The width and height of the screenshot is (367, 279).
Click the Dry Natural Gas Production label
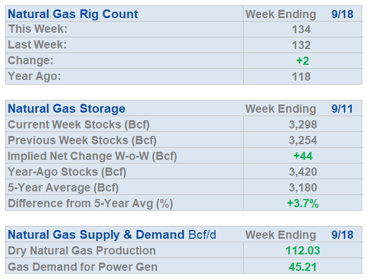tap(82, 251)
